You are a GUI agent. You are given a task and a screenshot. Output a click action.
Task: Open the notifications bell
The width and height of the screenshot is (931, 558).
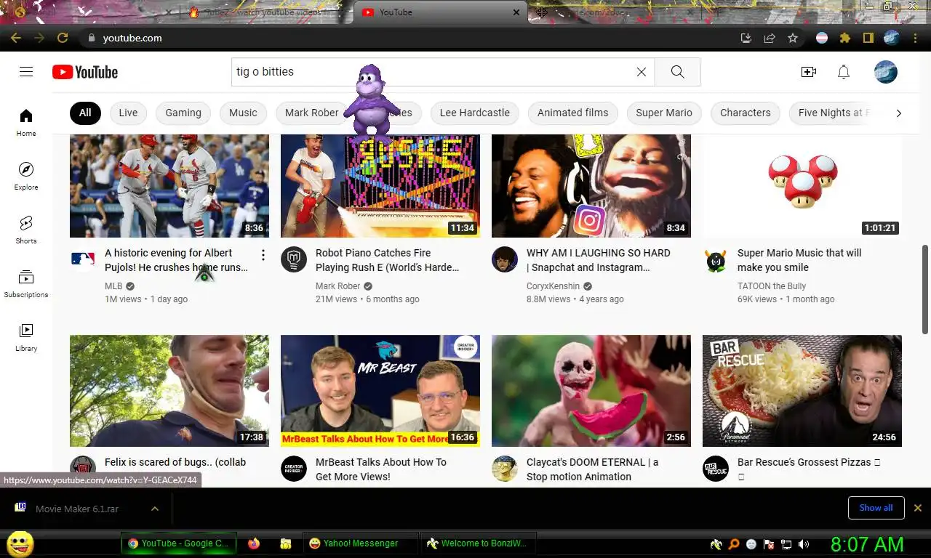click(844, 72)
